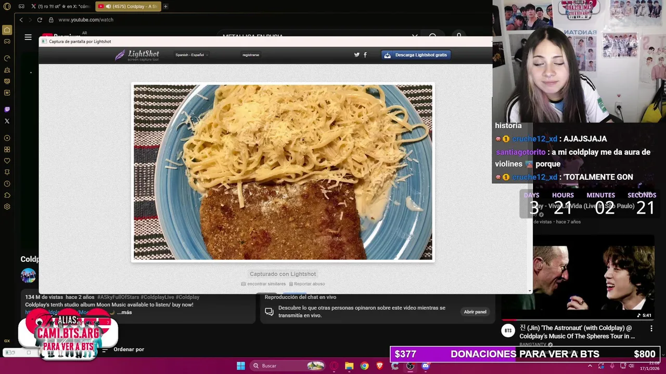Click the Windows taskbar Buscar search box

tap(288, 366)
